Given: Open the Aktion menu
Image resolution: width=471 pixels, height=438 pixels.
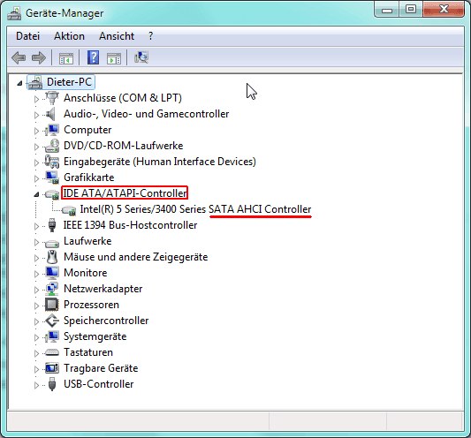Looking at the screenshot, I should pyautogui.click(x=70, y=36).
